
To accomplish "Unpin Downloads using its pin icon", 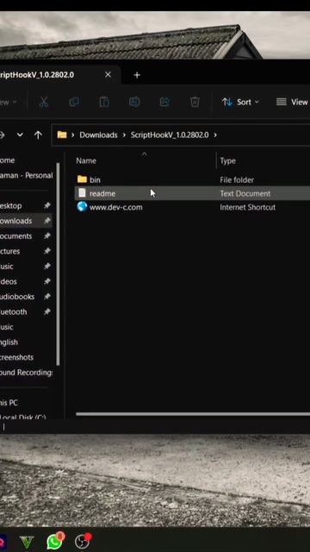I will 47,221.
